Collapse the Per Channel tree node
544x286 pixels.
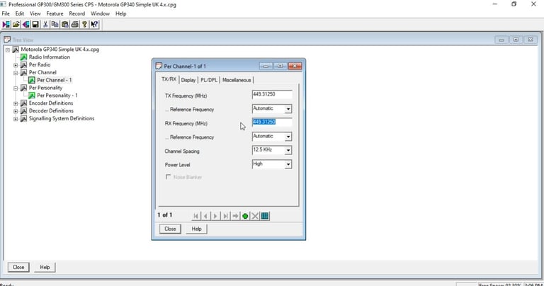[16, 73]
